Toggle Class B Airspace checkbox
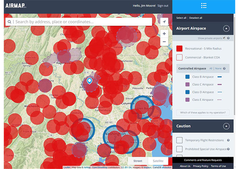This screenshot has width=239, height=169. point(187,77)
